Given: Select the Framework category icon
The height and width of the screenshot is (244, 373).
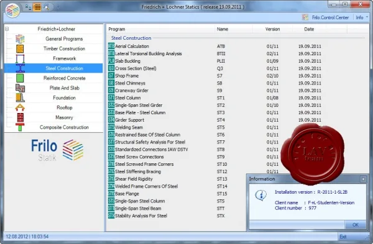Looking at the screenshot, I should coord(20,58).
